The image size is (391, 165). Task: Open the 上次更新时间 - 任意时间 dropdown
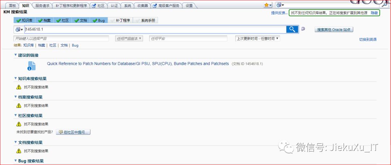click(x=258, y=38)
